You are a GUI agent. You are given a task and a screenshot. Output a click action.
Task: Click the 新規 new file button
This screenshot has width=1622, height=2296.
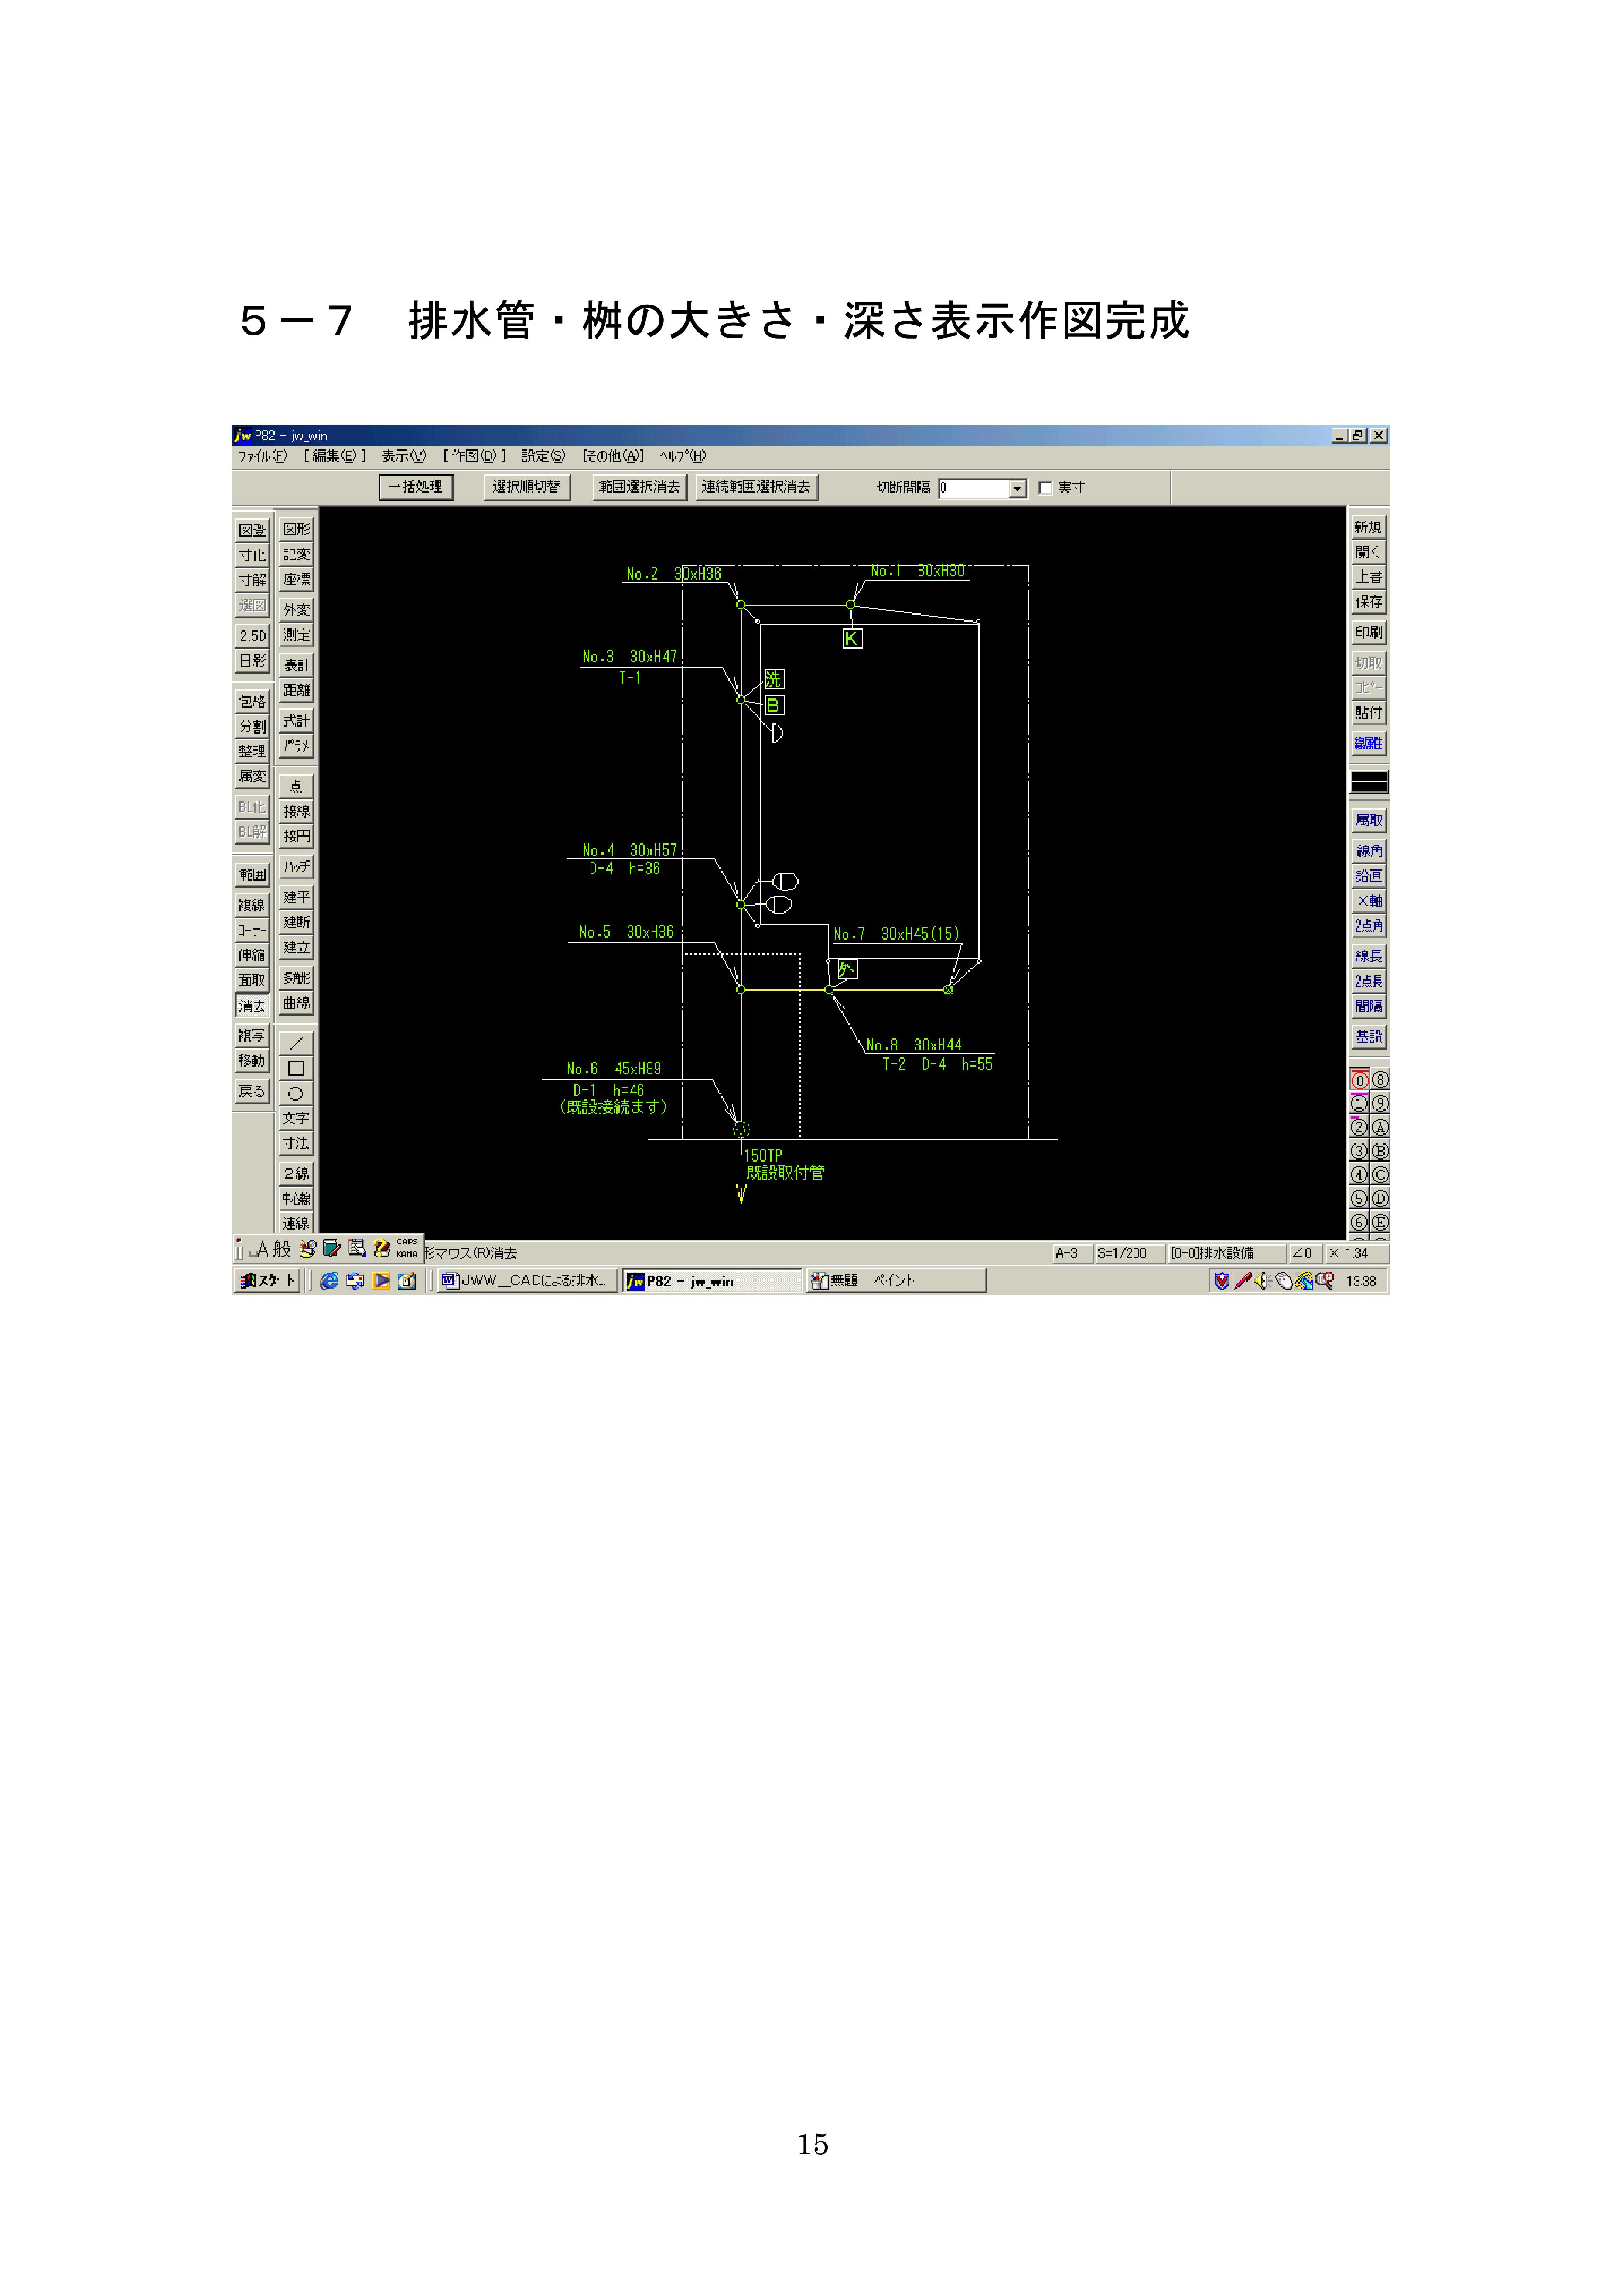[x=1368, y=527]
